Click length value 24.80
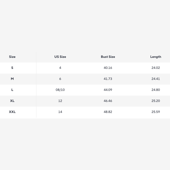Viewport: 170px width, 170px height. click(x=156, y=90)
